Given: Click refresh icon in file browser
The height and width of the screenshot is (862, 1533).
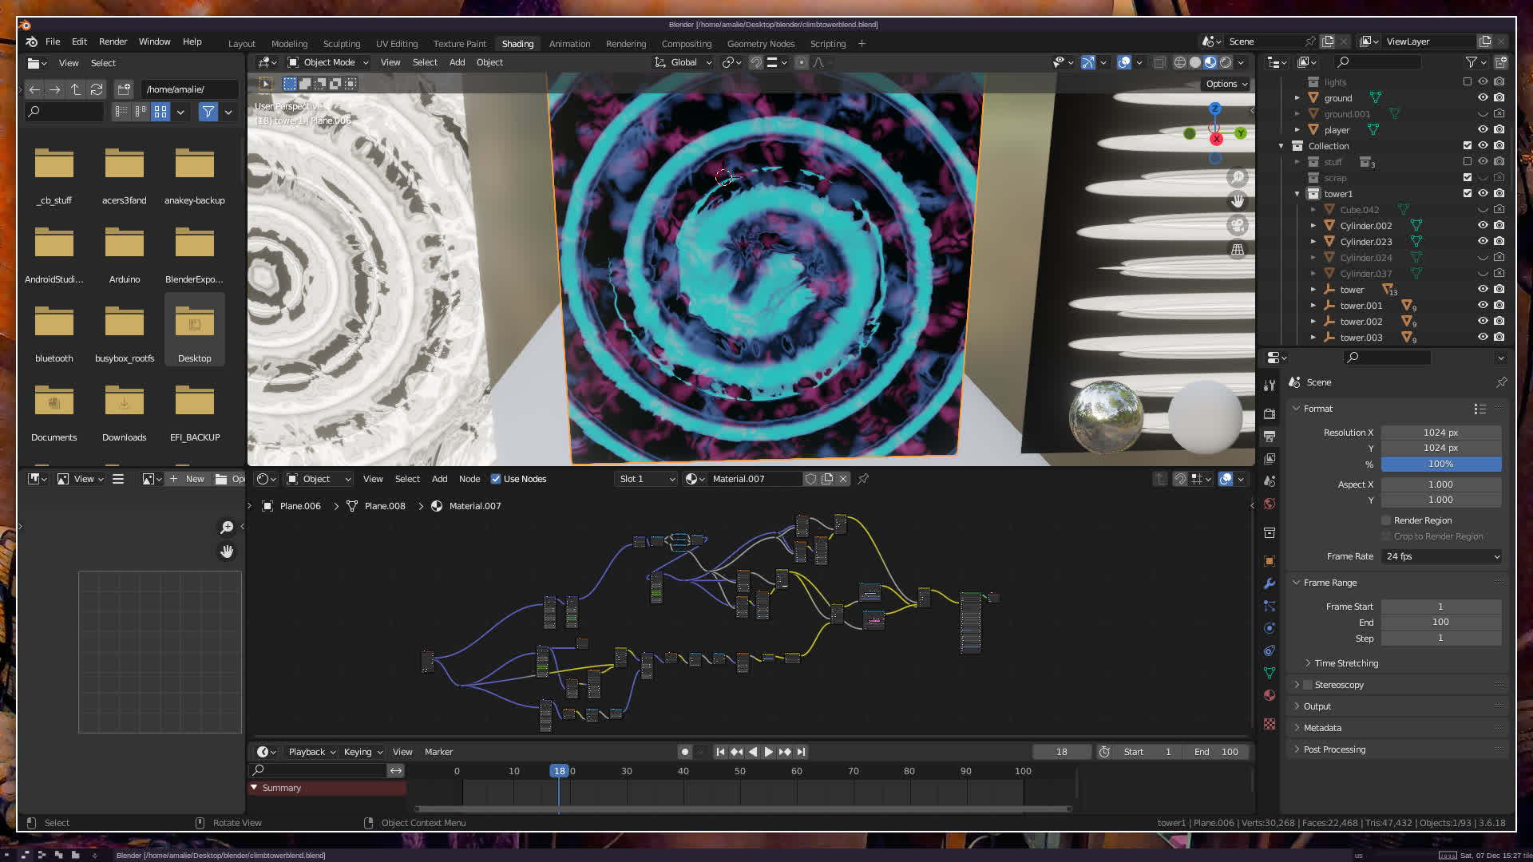Looking at the screenshot, I should click(x=97, y=89).
